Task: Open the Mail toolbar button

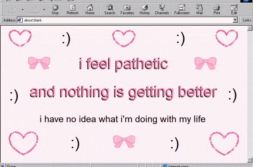Action: point(199,9)
